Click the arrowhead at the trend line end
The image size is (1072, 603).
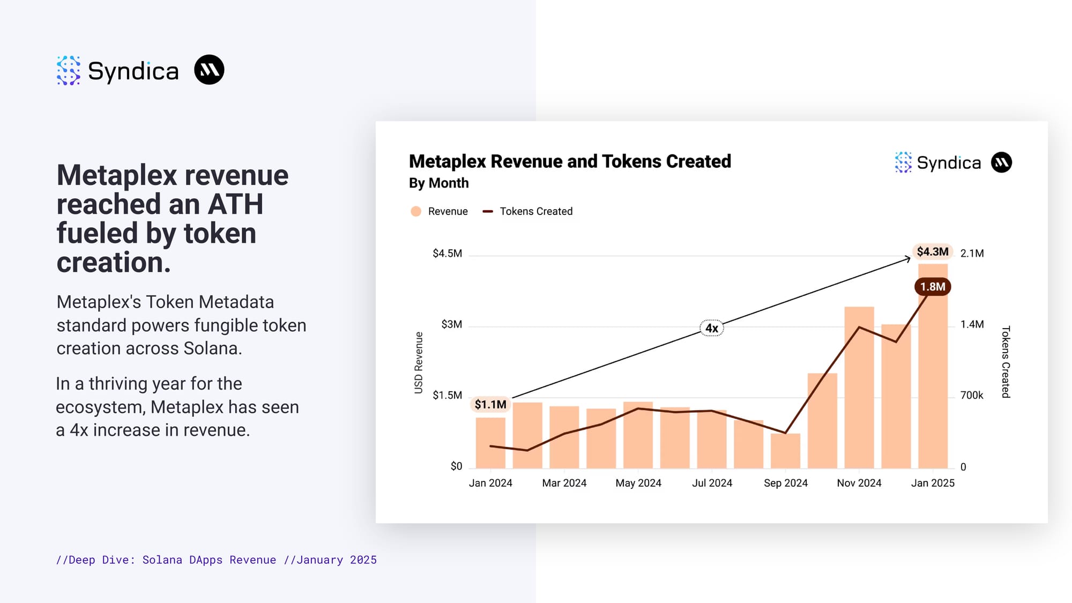click(908, 259)
